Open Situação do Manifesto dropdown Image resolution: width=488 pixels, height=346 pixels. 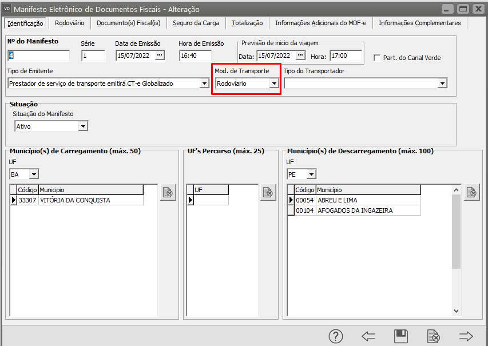[x=83, y=126]
